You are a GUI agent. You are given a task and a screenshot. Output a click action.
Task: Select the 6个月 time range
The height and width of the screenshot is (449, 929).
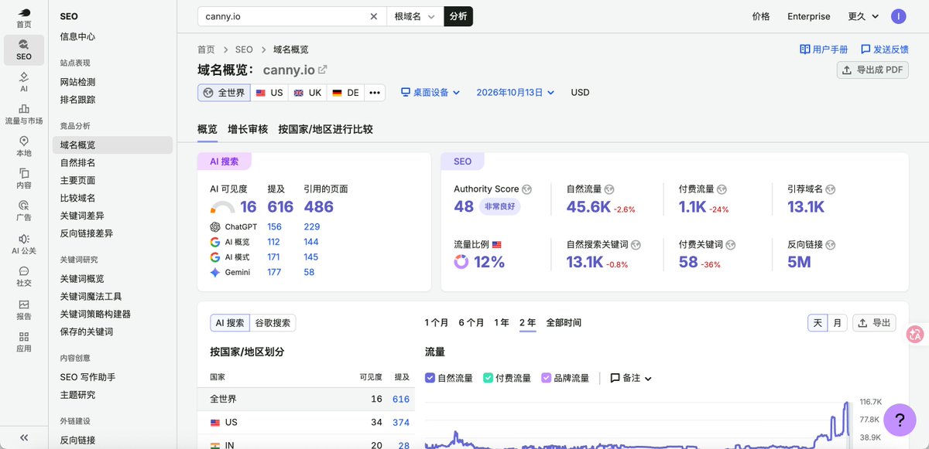point(471,323)
